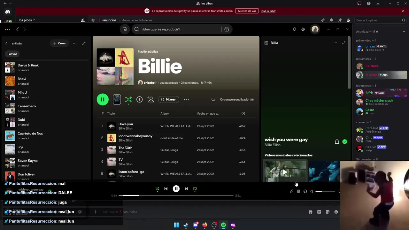This screenshot has height=230, width=409.
Task: Open the lyrics microphone icon in player bar
Action: 291,191
